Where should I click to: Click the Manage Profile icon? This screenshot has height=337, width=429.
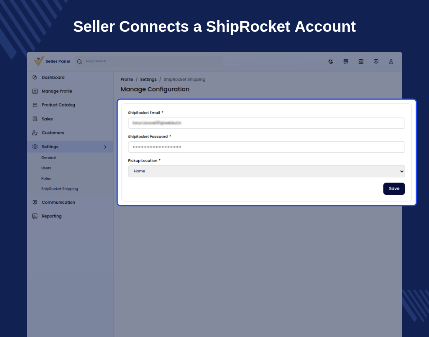35,91
